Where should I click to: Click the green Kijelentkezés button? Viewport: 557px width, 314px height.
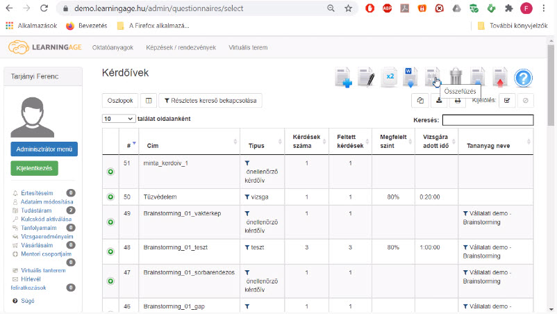35,168
